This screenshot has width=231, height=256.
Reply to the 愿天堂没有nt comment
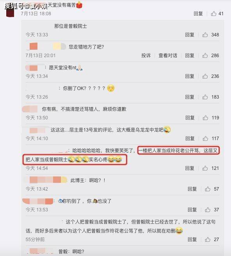(x=190, y=76)
